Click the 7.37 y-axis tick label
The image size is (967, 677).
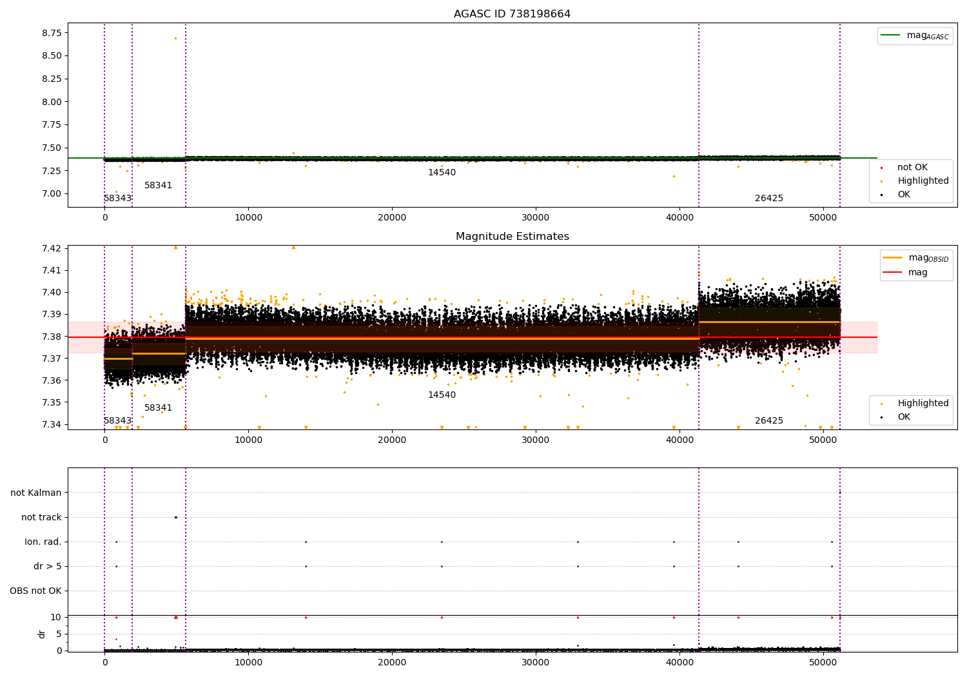(52, 358)
